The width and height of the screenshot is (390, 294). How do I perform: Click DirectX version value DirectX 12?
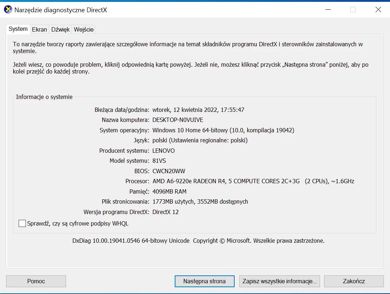(165, 212)
